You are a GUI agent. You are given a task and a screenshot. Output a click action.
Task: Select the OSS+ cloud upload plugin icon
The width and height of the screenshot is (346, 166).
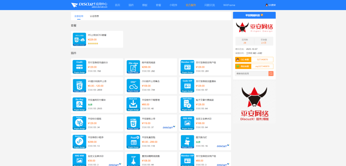[x=133, y=86]
